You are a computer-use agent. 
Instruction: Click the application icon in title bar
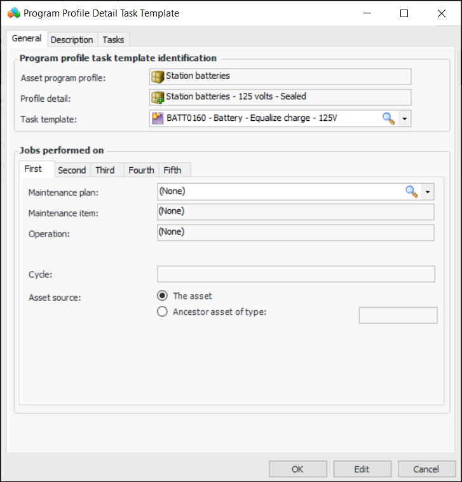14,13
